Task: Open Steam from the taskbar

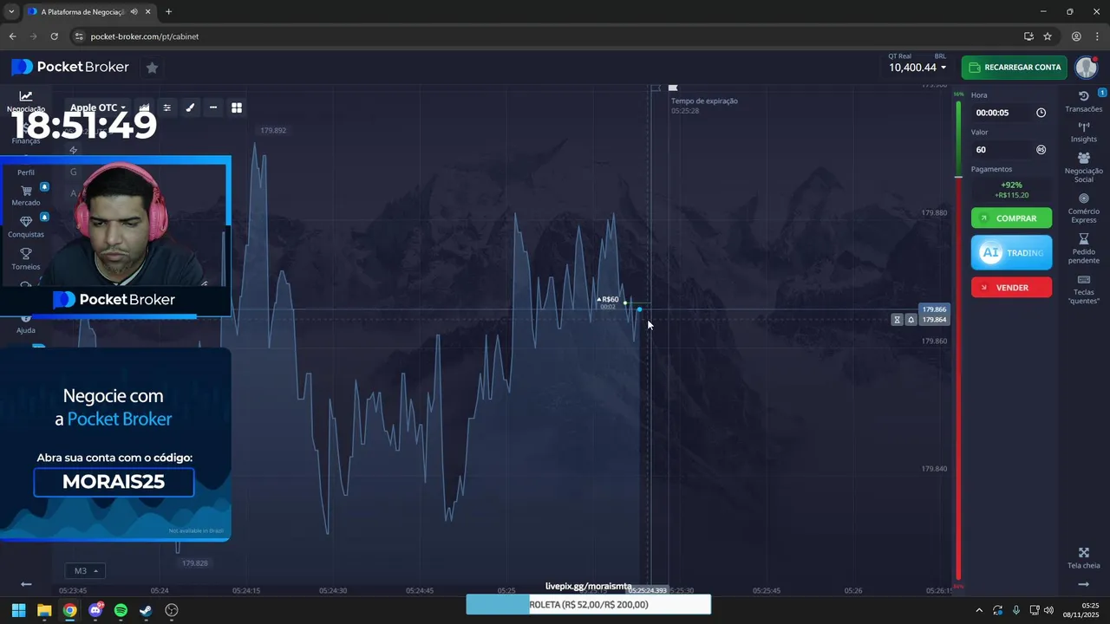Action: click(146, 610)
